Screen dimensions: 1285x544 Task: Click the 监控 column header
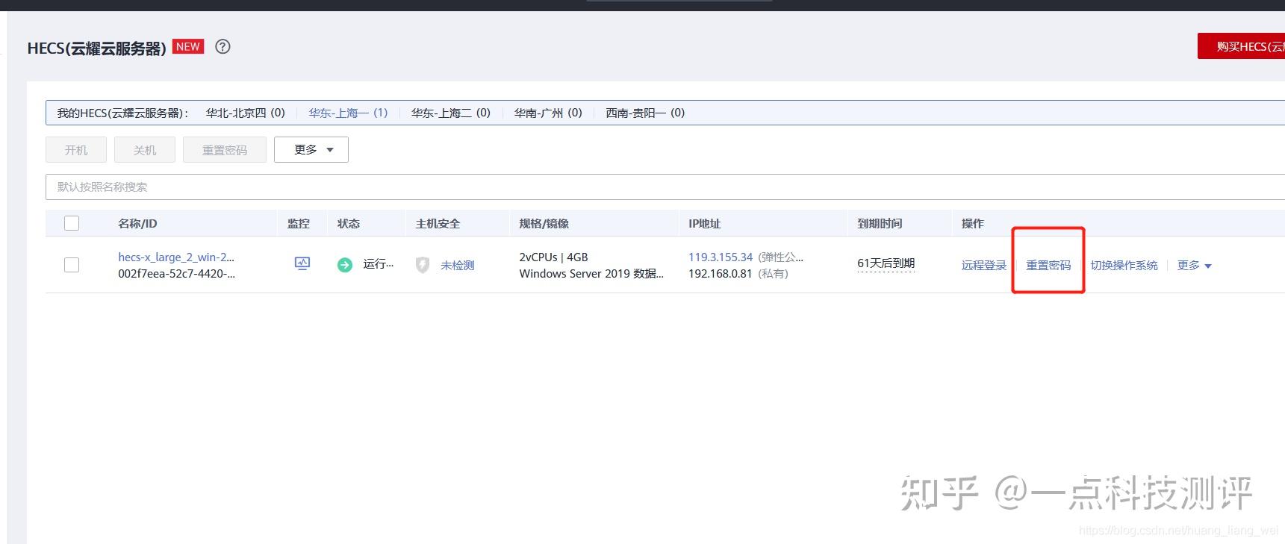click(299, 223)
